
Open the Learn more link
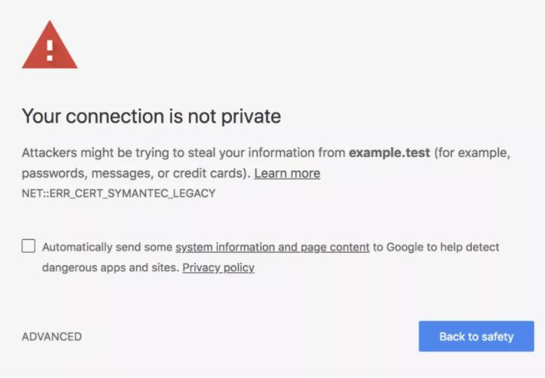pos(287,173)
